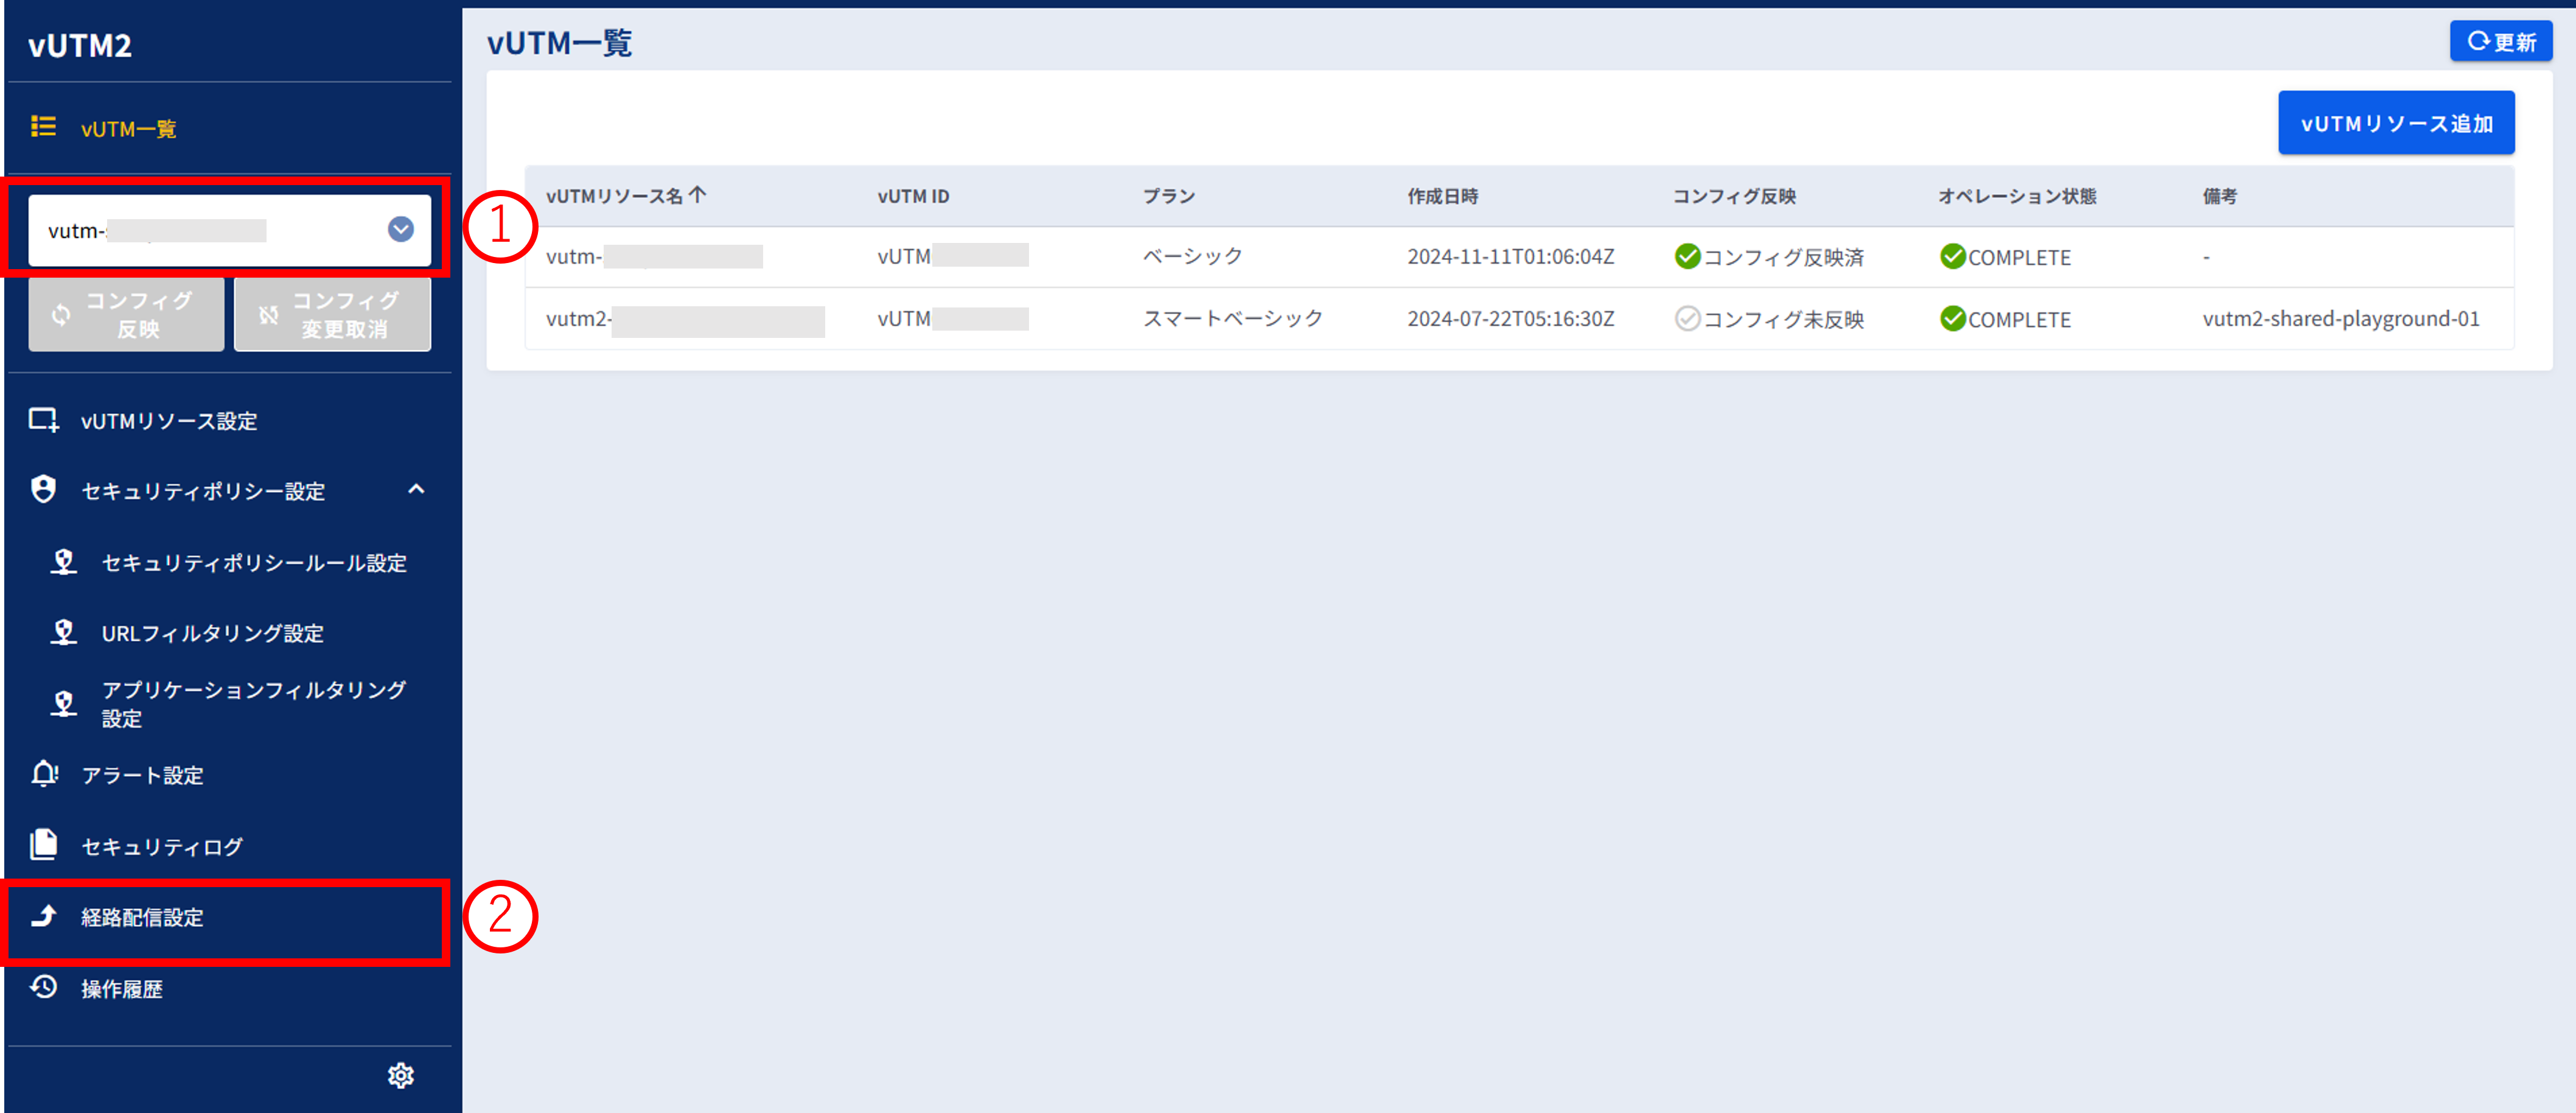The height and width of the screenshot is (1113, 2576).
Task: Open セキュリティログ menu item
Action: coord(161,847)
